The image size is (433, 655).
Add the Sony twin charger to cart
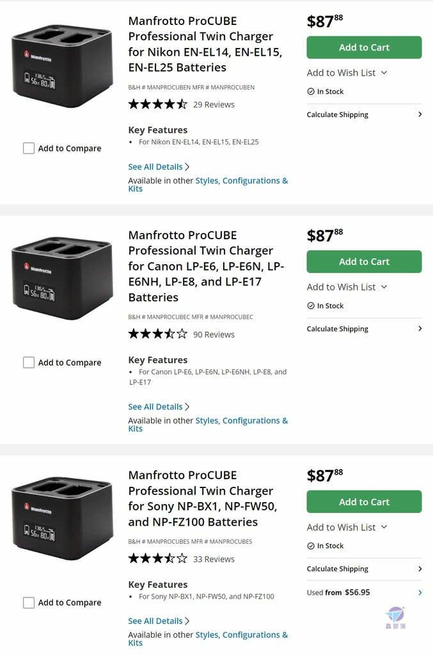tap(364, 501)
